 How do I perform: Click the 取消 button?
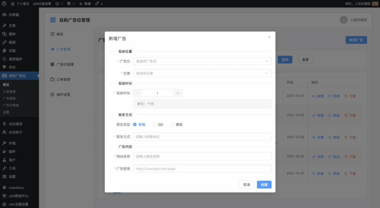tap(246, 185)
